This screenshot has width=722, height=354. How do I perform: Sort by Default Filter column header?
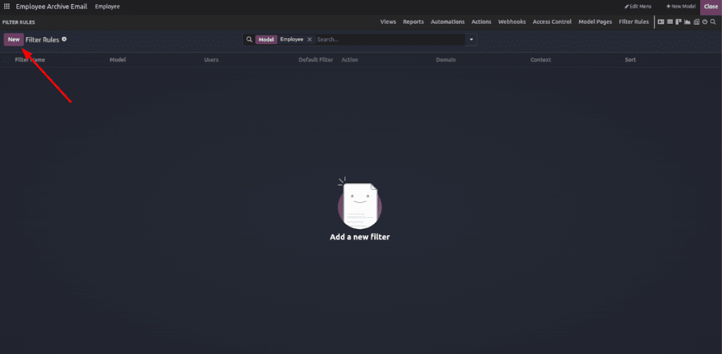coord(316,60)
